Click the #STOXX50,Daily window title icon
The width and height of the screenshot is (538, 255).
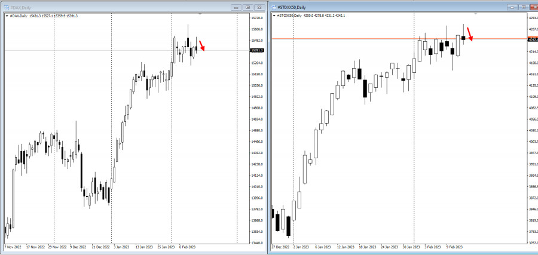274,7
